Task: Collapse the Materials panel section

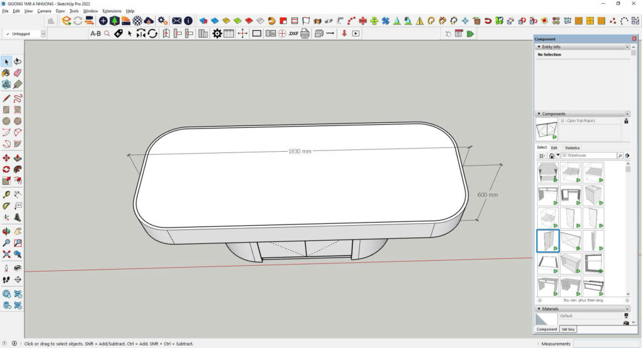Action: pyautogui.click(x=539, y=308)
